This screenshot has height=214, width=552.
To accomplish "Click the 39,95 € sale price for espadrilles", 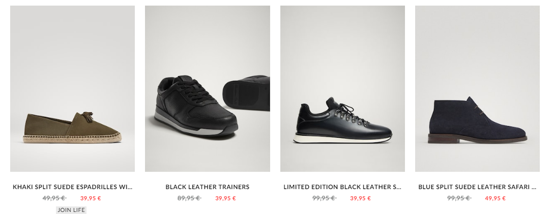I will [x=91, y=198].
